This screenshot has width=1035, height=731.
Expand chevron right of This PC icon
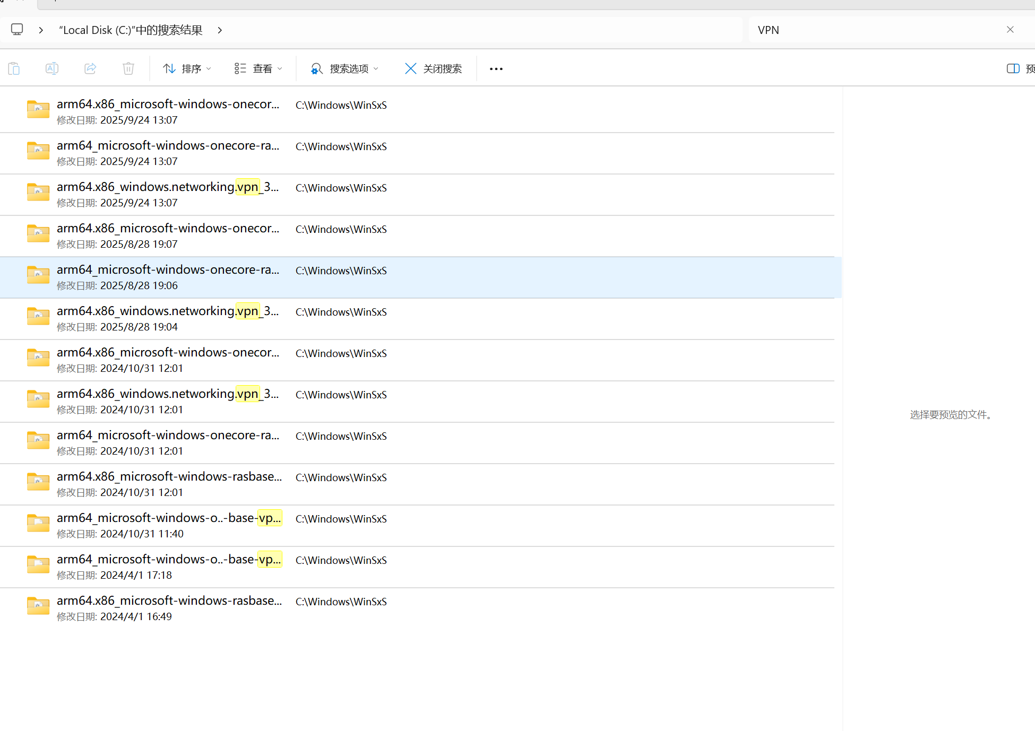tap(41, 30)
